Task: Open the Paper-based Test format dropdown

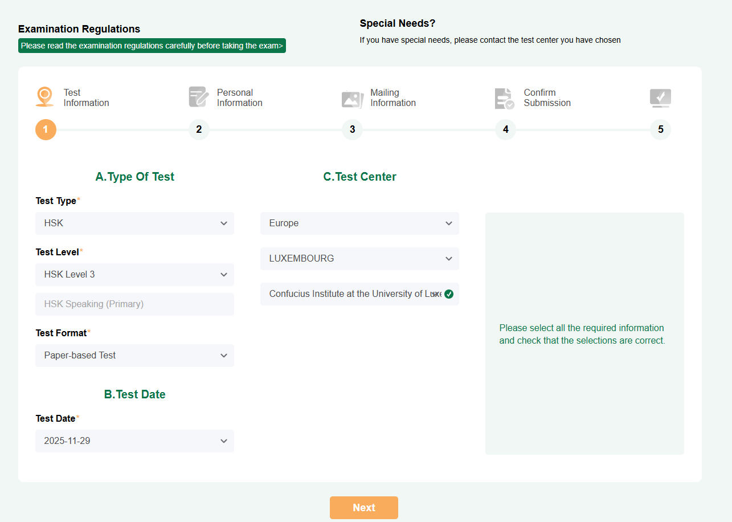Action: click(134, 356)
